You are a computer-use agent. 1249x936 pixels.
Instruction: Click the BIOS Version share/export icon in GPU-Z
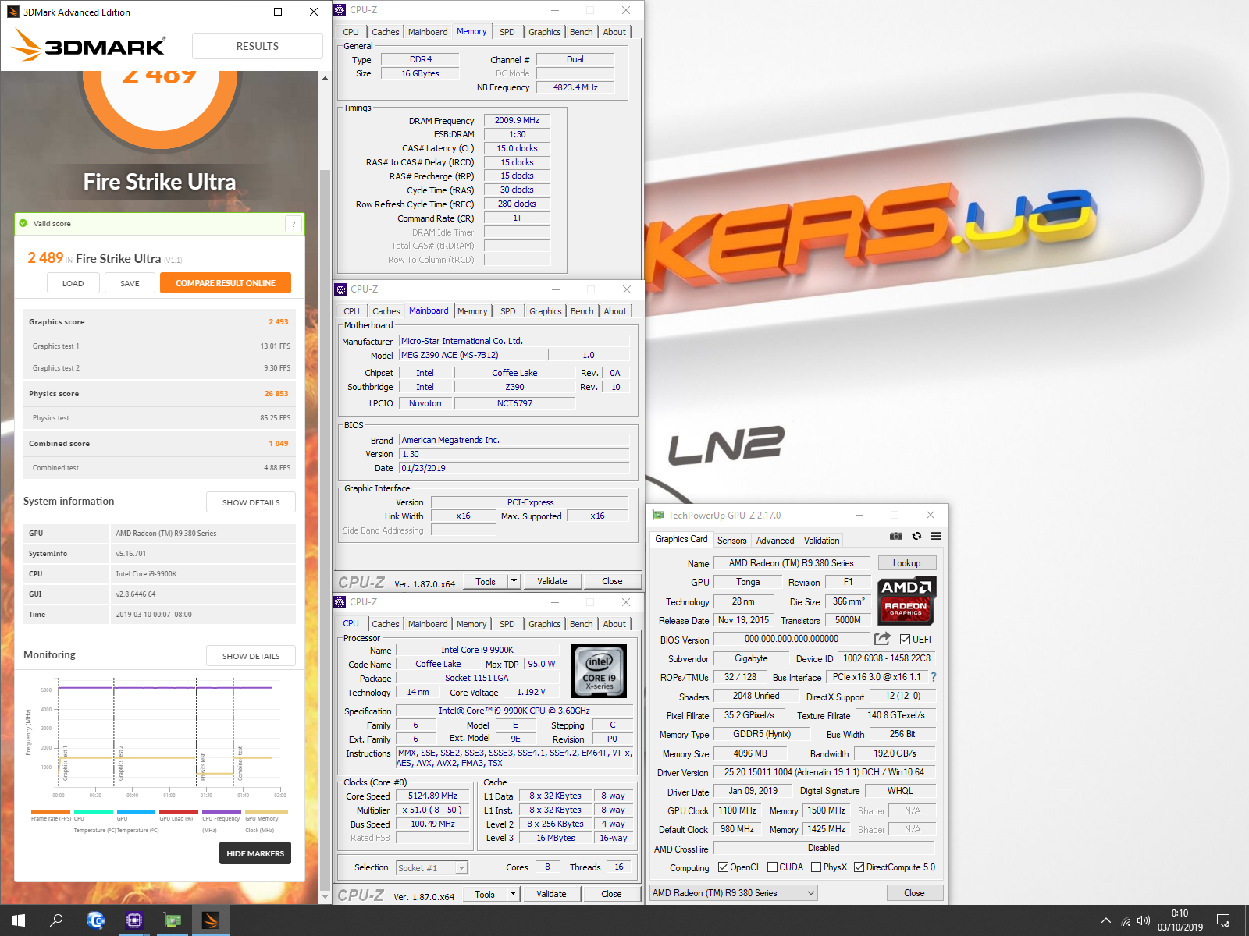coord(882,639)
